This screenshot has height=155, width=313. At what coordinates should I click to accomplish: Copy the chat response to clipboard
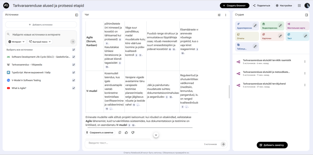[120, 132]
